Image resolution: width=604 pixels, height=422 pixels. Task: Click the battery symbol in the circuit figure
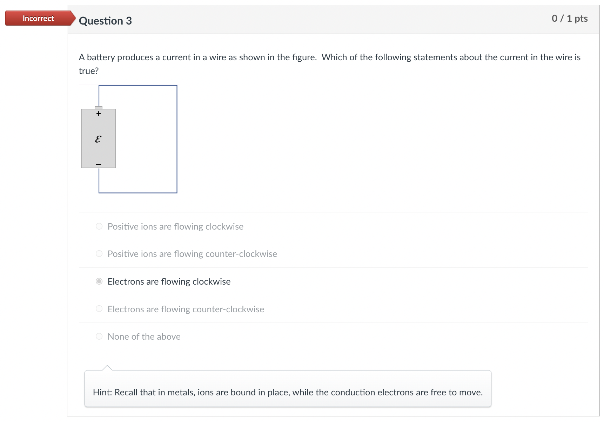click(99, 139)
